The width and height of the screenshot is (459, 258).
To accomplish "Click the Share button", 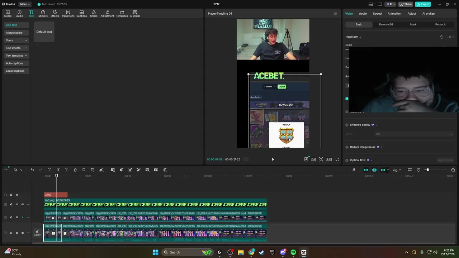I will tap(406, 4).
